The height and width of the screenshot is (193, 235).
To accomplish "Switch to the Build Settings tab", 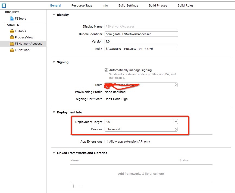I will [128, 5].
